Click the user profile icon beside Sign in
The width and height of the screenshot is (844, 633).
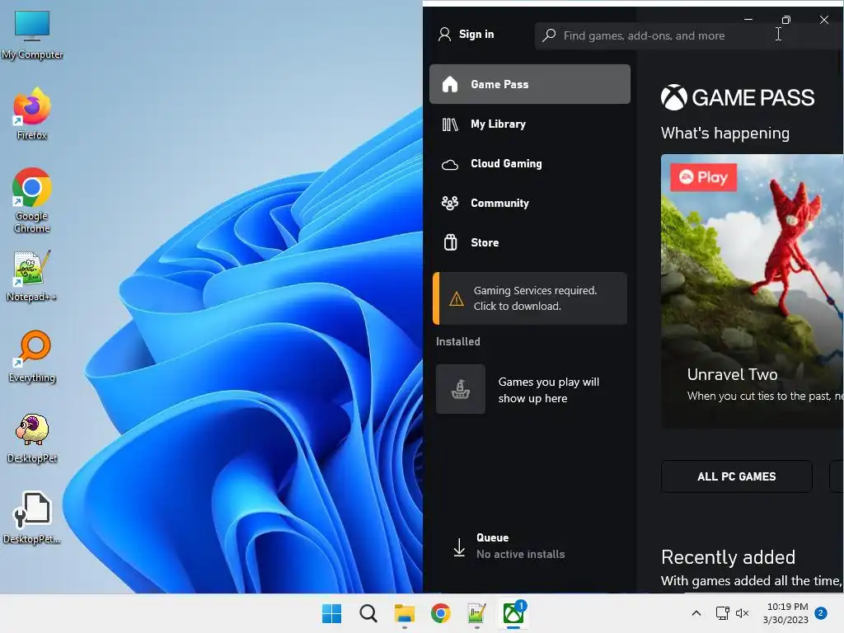pyautogui.click(x=444, y=35)
